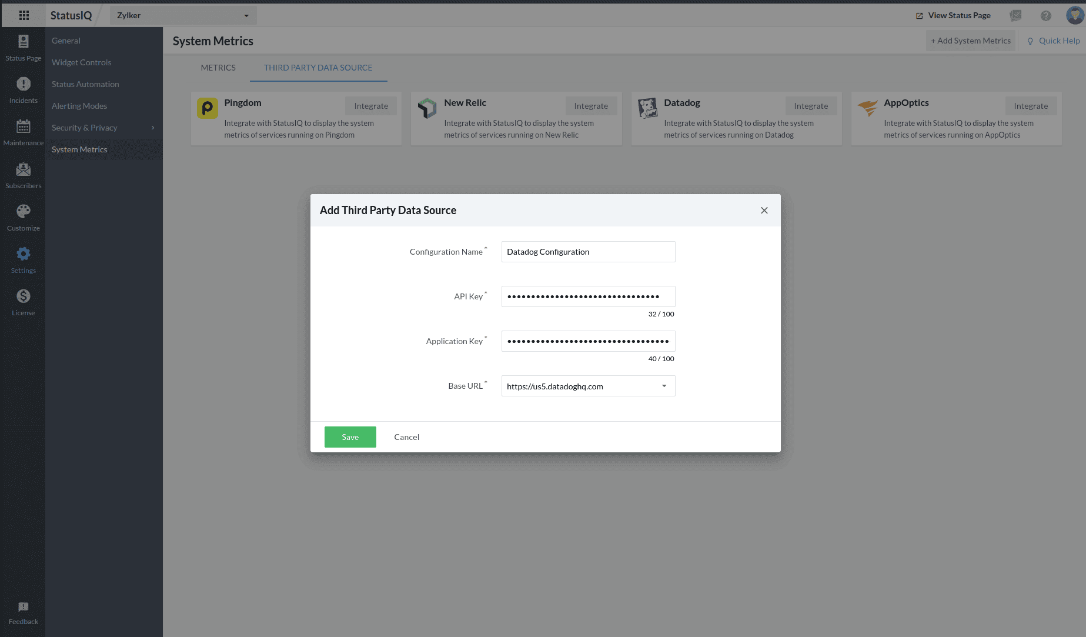
Task: Click the help question mark icon
Action: pyautogui.click(x=1045, y=16)
